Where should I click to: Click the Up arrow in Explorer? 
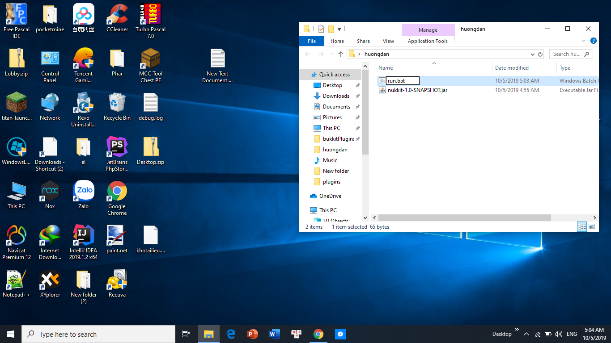click(341, 54)
